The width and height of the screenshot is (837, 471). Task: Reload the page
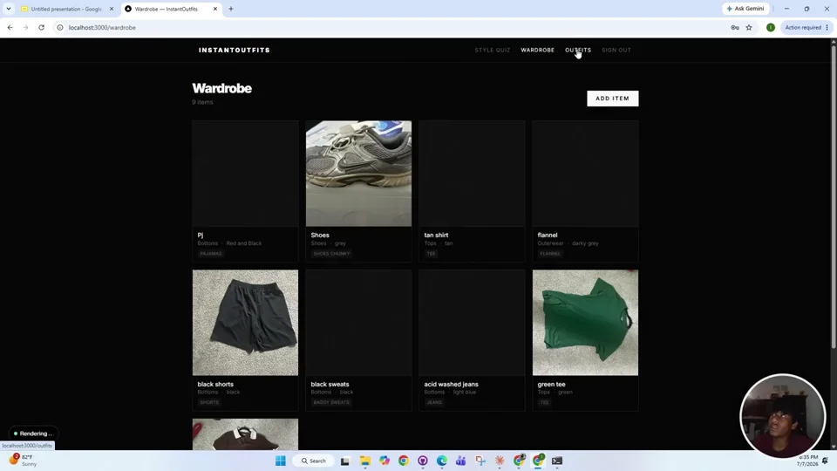(41, 27)
